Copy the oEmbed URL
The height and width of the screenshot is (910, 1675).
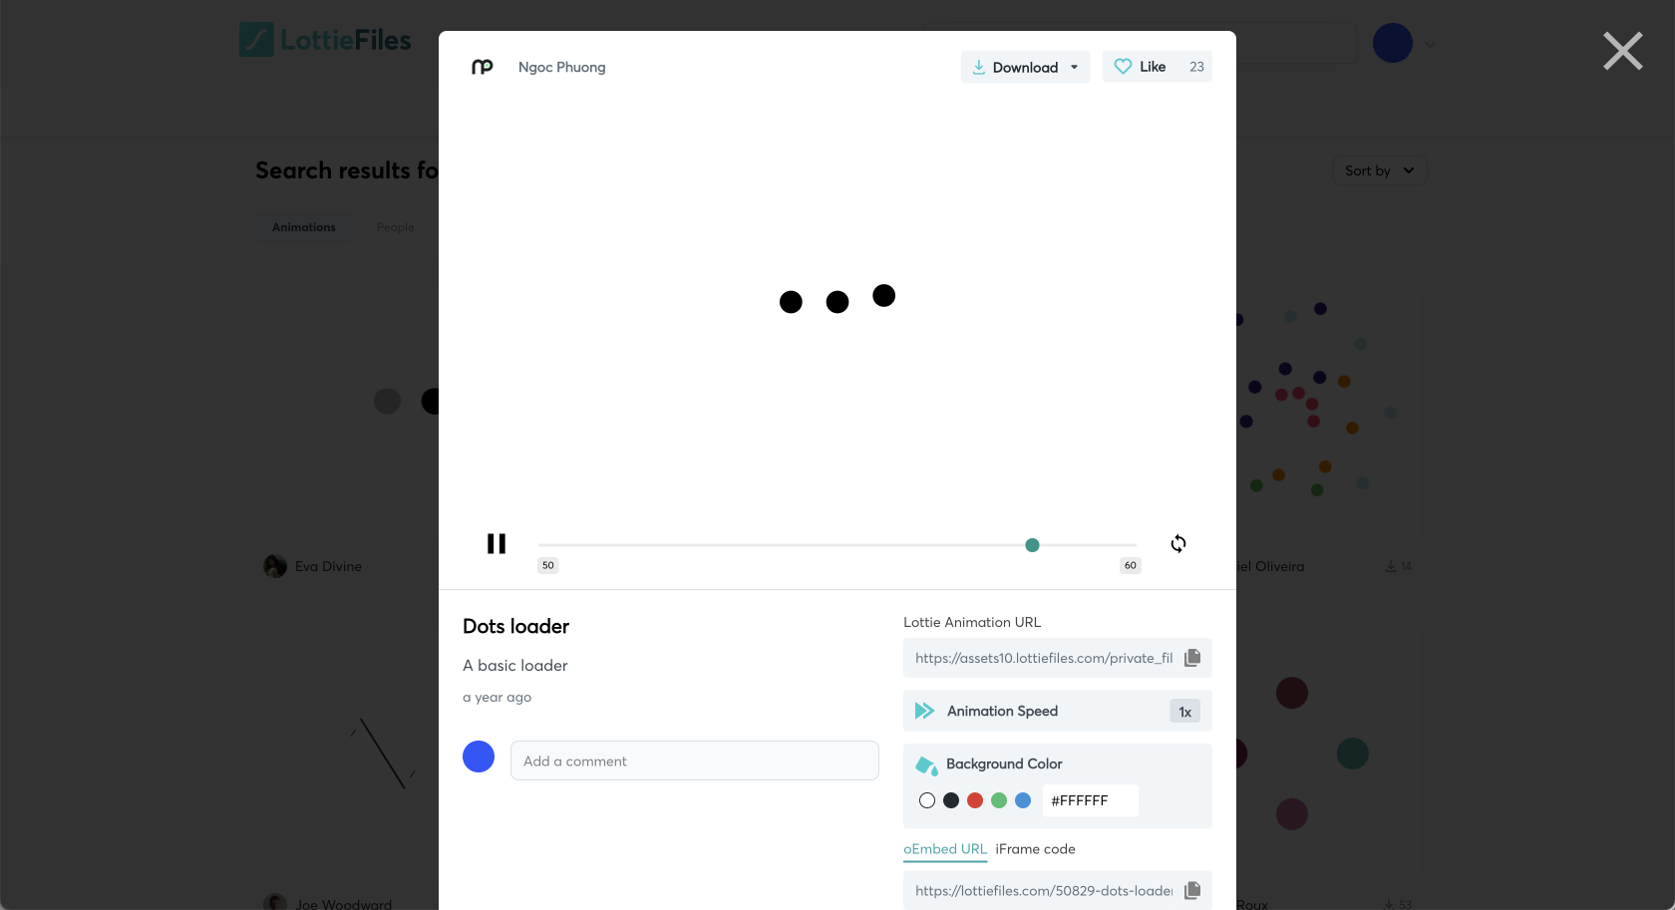[x=1192, y=890]
